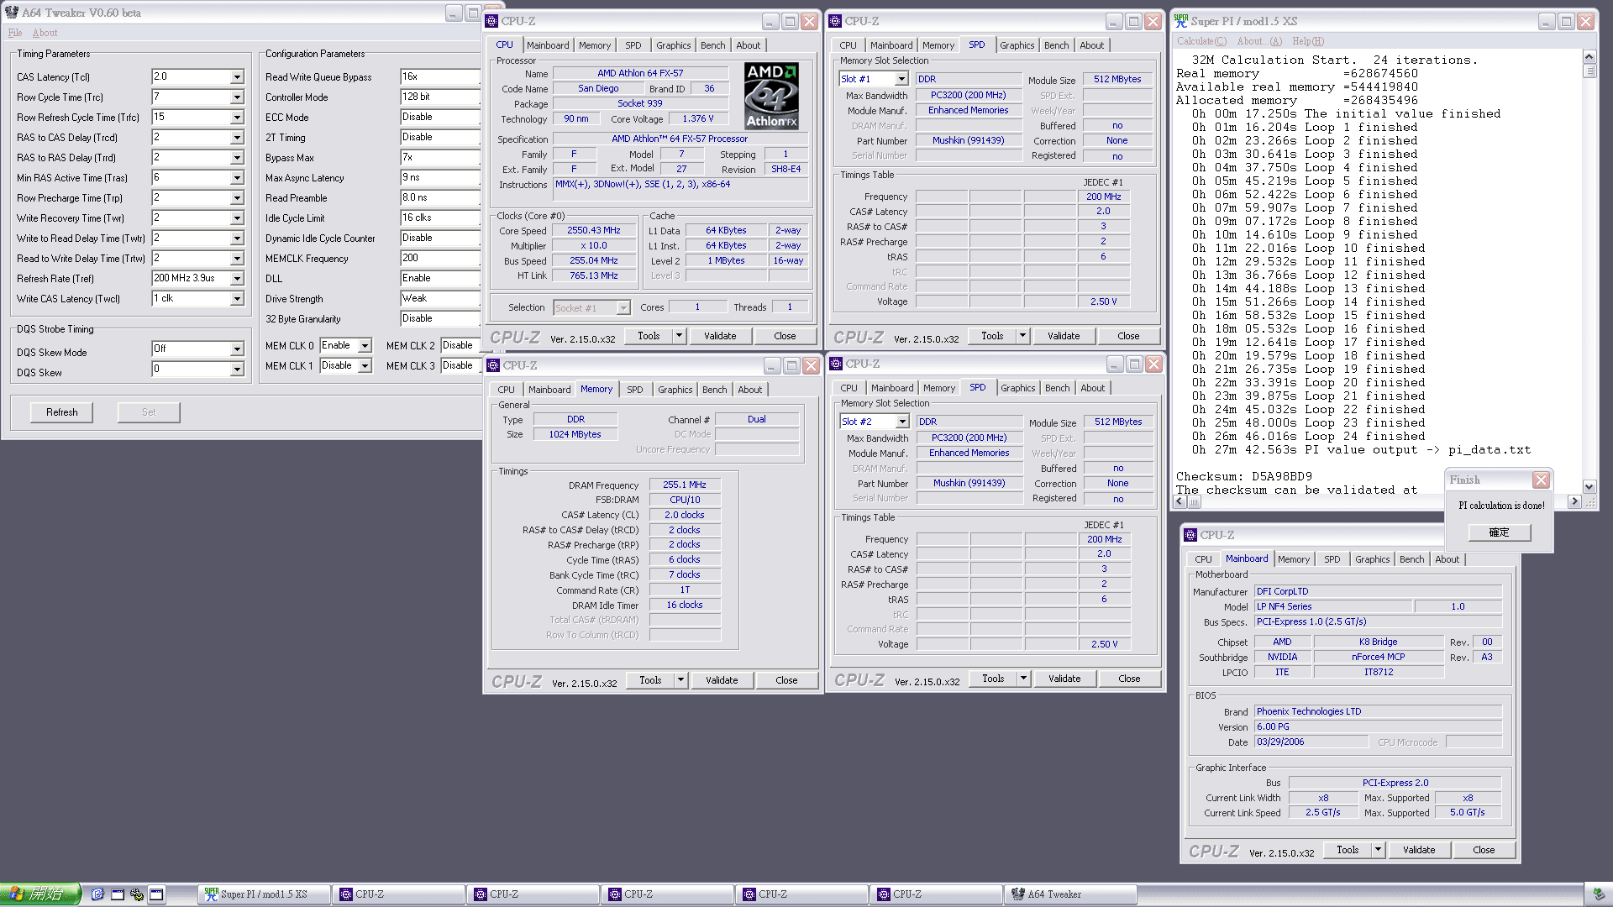
Task: Expand the Min RAS Active Time (Tras) dropdown
Action: (237, 178)
